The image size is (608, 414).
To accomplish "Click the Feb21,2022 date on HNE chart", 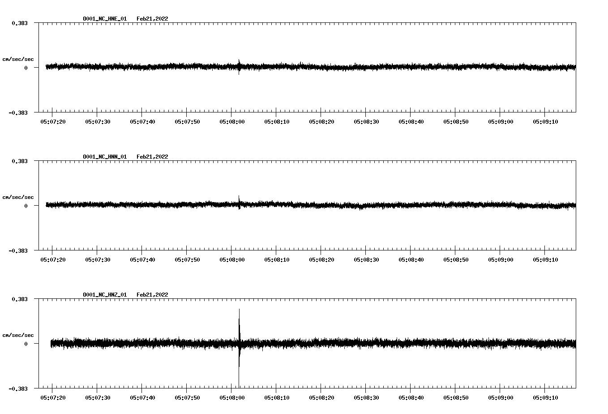I will coord(152,19).
